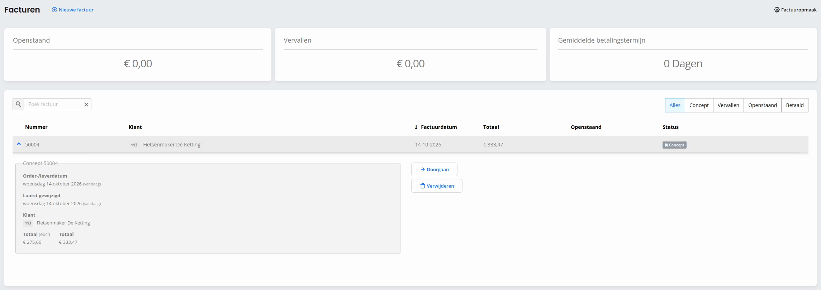Sort by Factuurdatum column header
This screenshot has width=821, height=290.
tap(439, 127)
